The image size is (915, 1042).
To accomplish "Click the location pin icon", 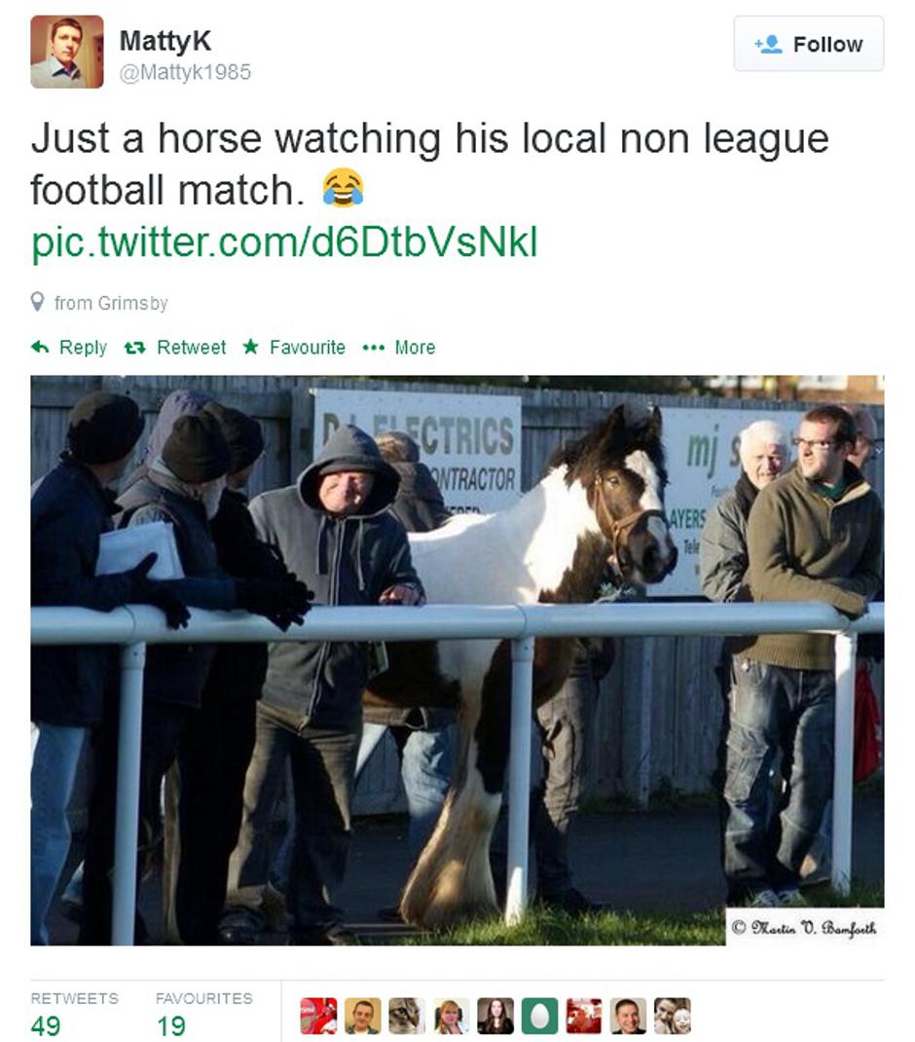I will [x=38, y=302].
